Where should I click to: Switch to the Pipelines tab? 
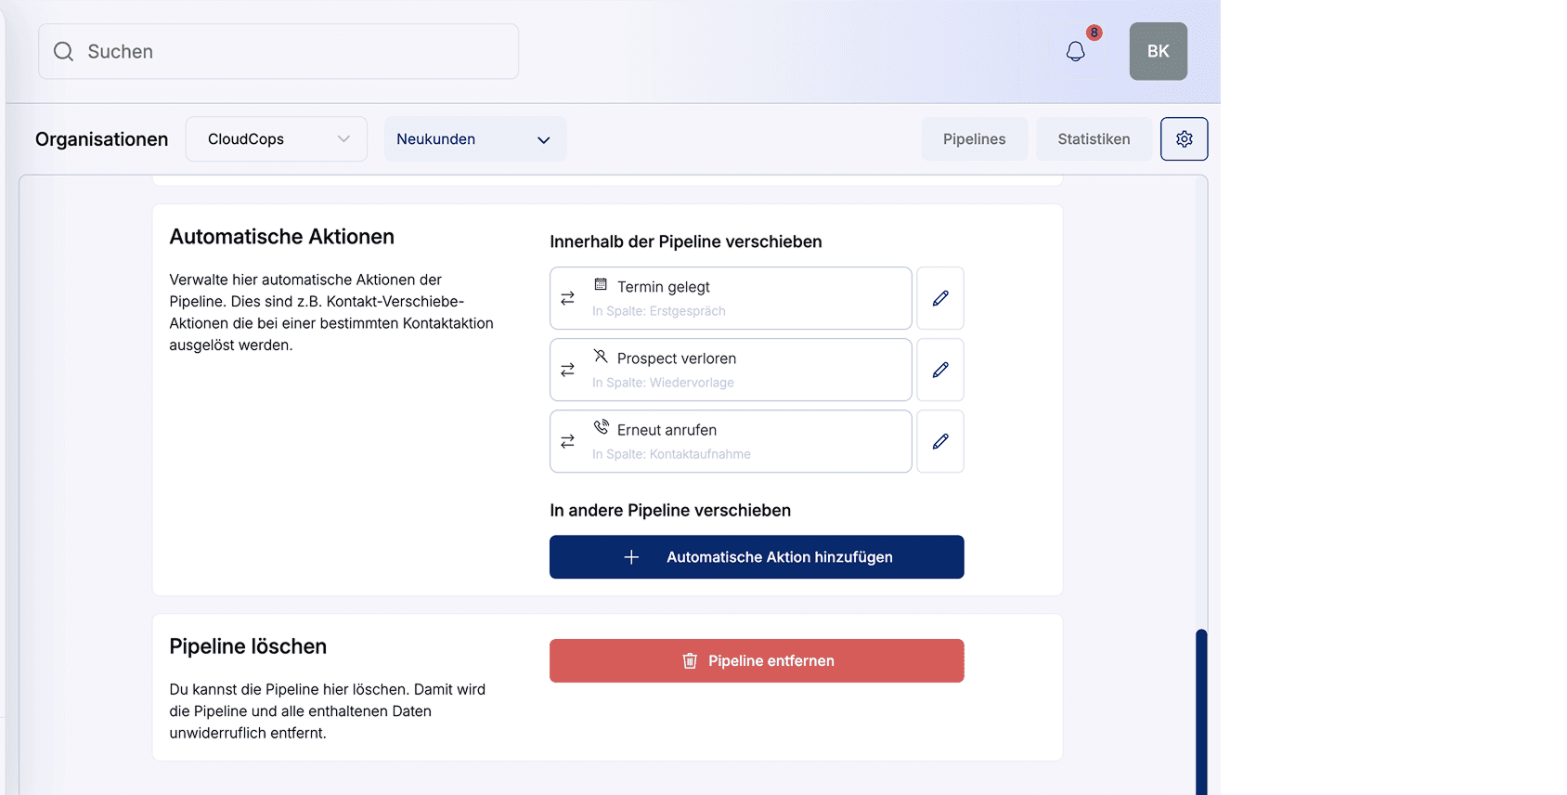pyautogui.click(x=974, y=139)
